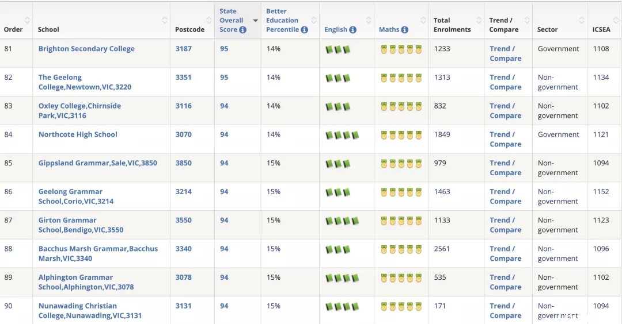Screen dimensions: 622x324
Task: Open Trend / Compare for Girton Grammar School
Action: point(506,225)
